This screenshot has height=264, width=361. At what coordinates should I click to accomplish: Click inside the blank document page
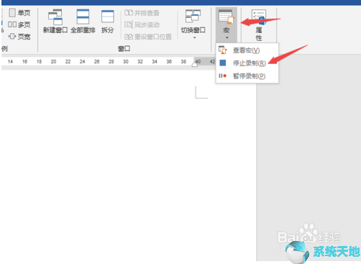pyautogui.click(x=129, y=165)
